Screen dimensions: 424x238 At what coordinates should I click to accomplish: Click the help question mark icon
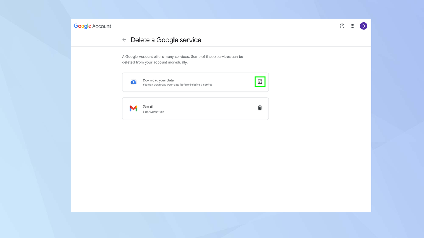[342, 26]
